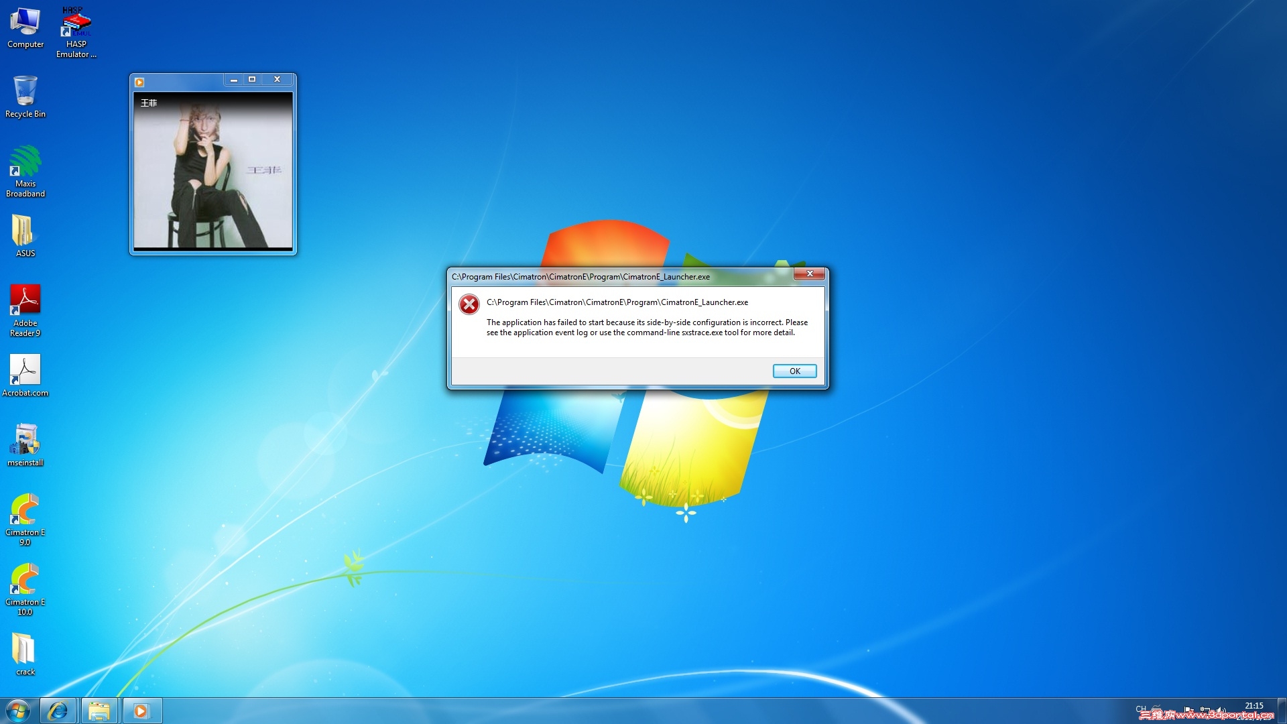Click the volume speaker tray icon
Screen dimensions: 1287x724
[1221, 710]
